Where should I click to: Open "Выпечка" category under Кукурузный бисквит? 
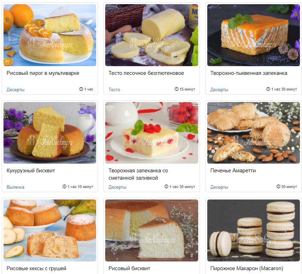15,187
